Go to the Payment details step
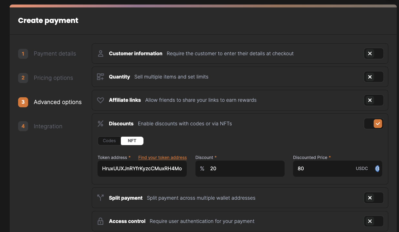Screen dimensions: 399x232 point(55,54)
